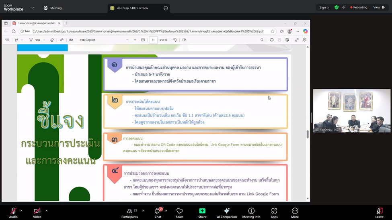
Task: Open Zoom Workplace dropdown arrow
Action: [33, 8]
